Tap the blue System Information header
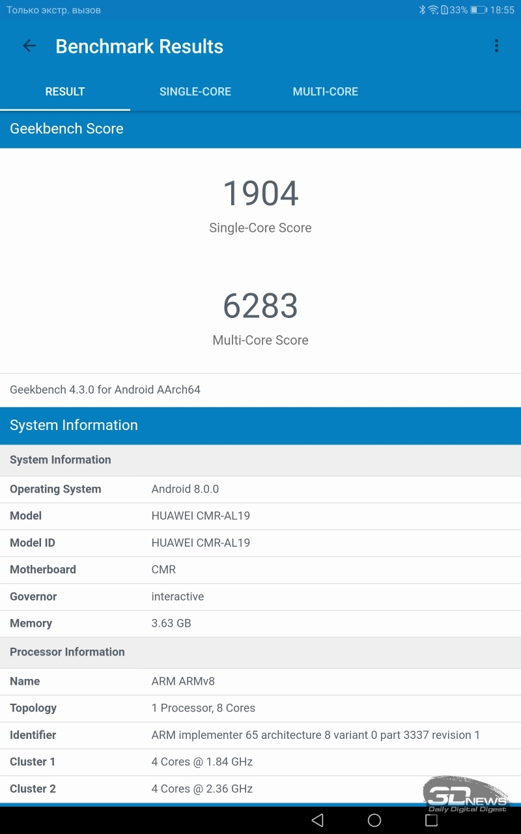521x834 pixels. click(x=260, y=425)
